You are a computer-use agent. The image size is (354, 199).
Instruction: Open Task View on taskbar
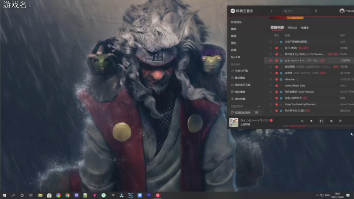[x=31, y=195]
